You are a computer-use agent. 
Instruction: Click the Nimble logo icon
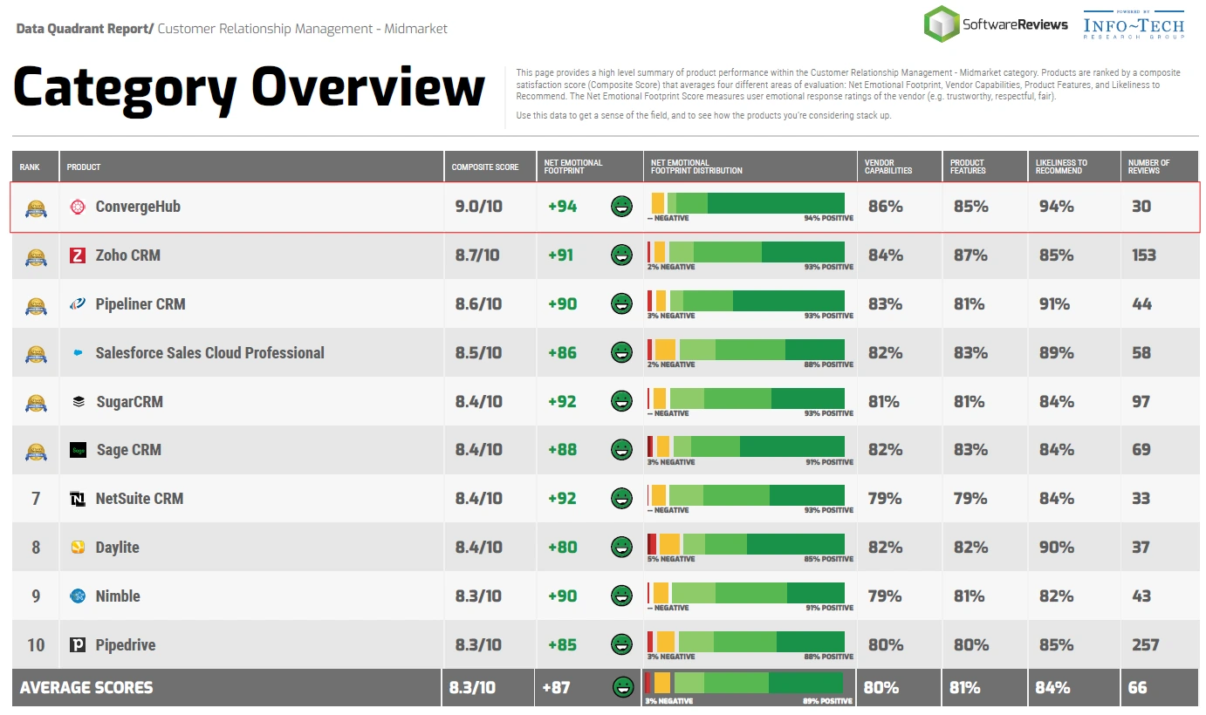pos(78,596)
